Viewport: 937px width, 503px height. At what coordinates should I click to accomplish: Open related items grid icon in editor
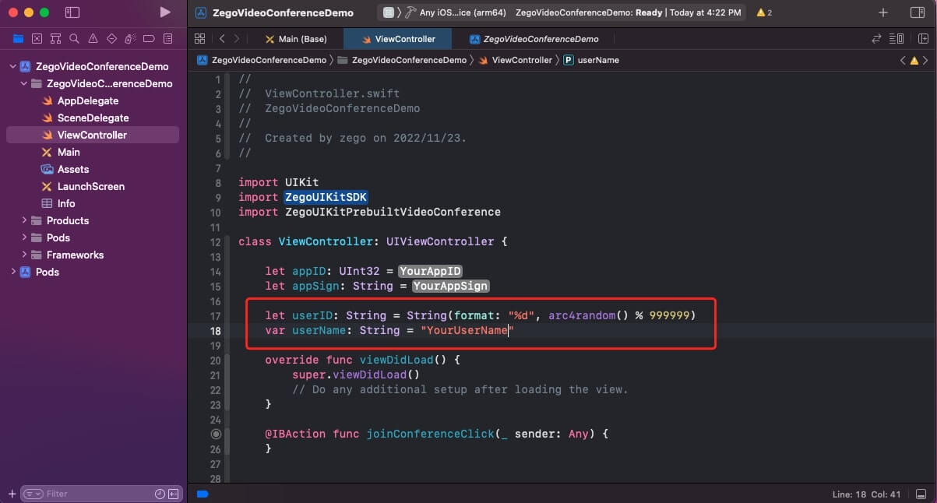(199, 38)
